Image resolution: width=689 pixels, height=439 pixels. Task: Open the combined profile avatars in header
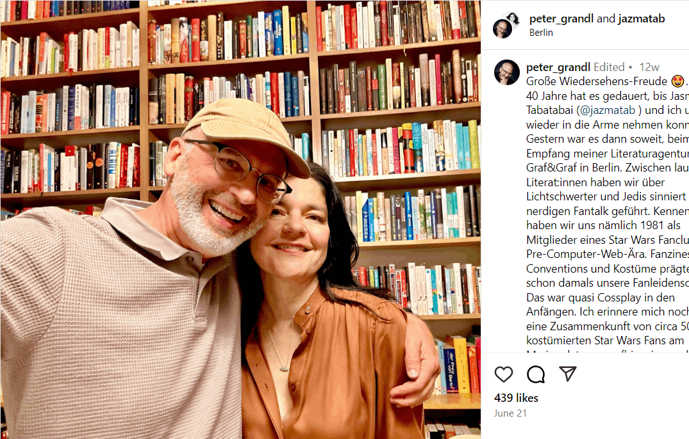point(506,25)
